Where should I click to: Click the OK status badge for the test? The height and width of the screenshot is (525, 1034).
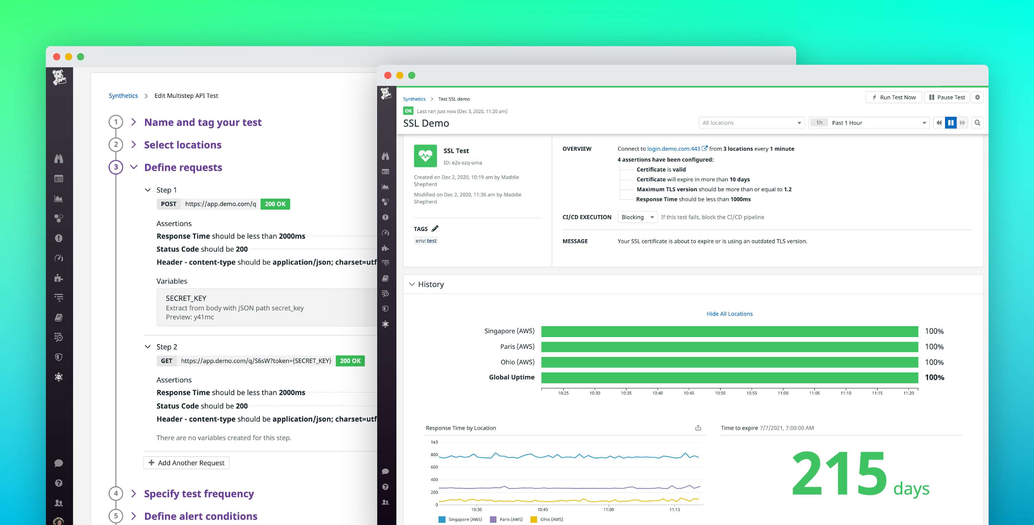tap(408, 111)
